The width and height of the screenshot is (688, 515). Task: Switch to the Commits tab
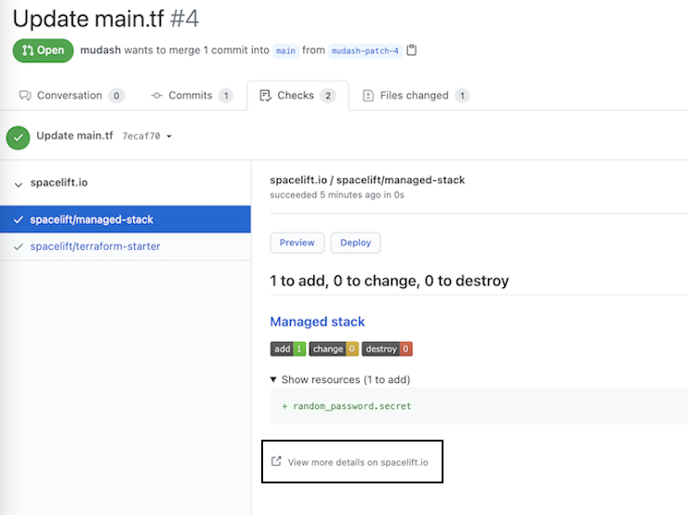[192, 95]
